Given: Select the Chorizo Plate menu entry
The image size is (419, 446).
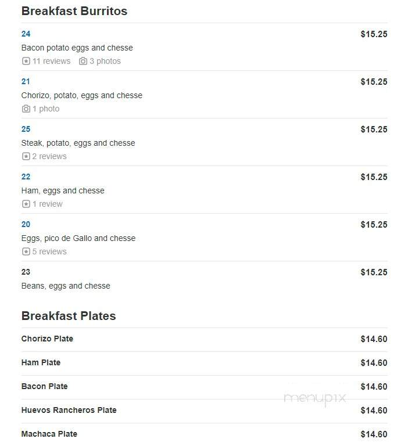Looking at the screenshot, I should [205, 339].
